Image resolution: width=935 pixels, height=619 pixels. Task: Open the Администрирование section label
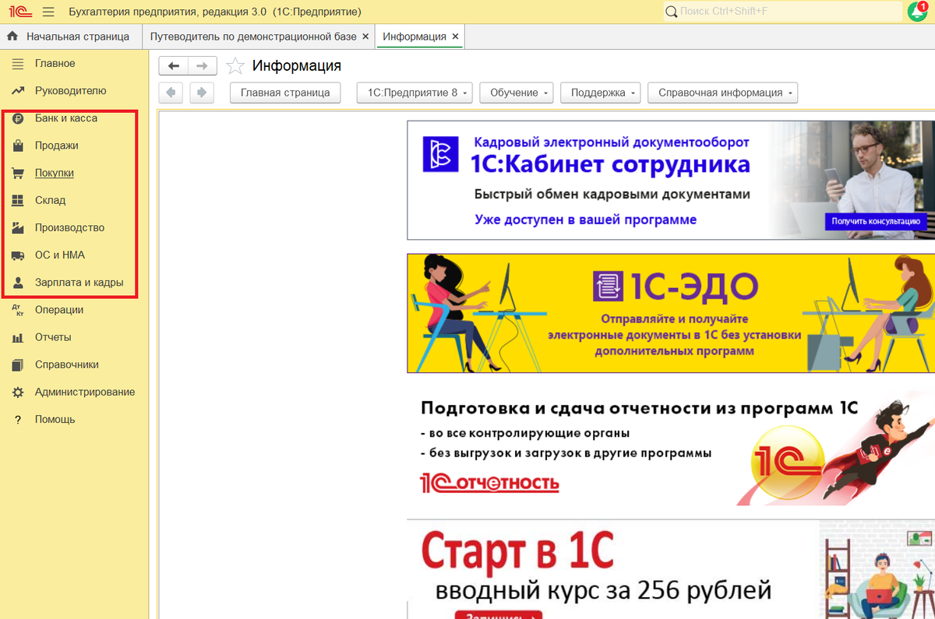[85, 392]
